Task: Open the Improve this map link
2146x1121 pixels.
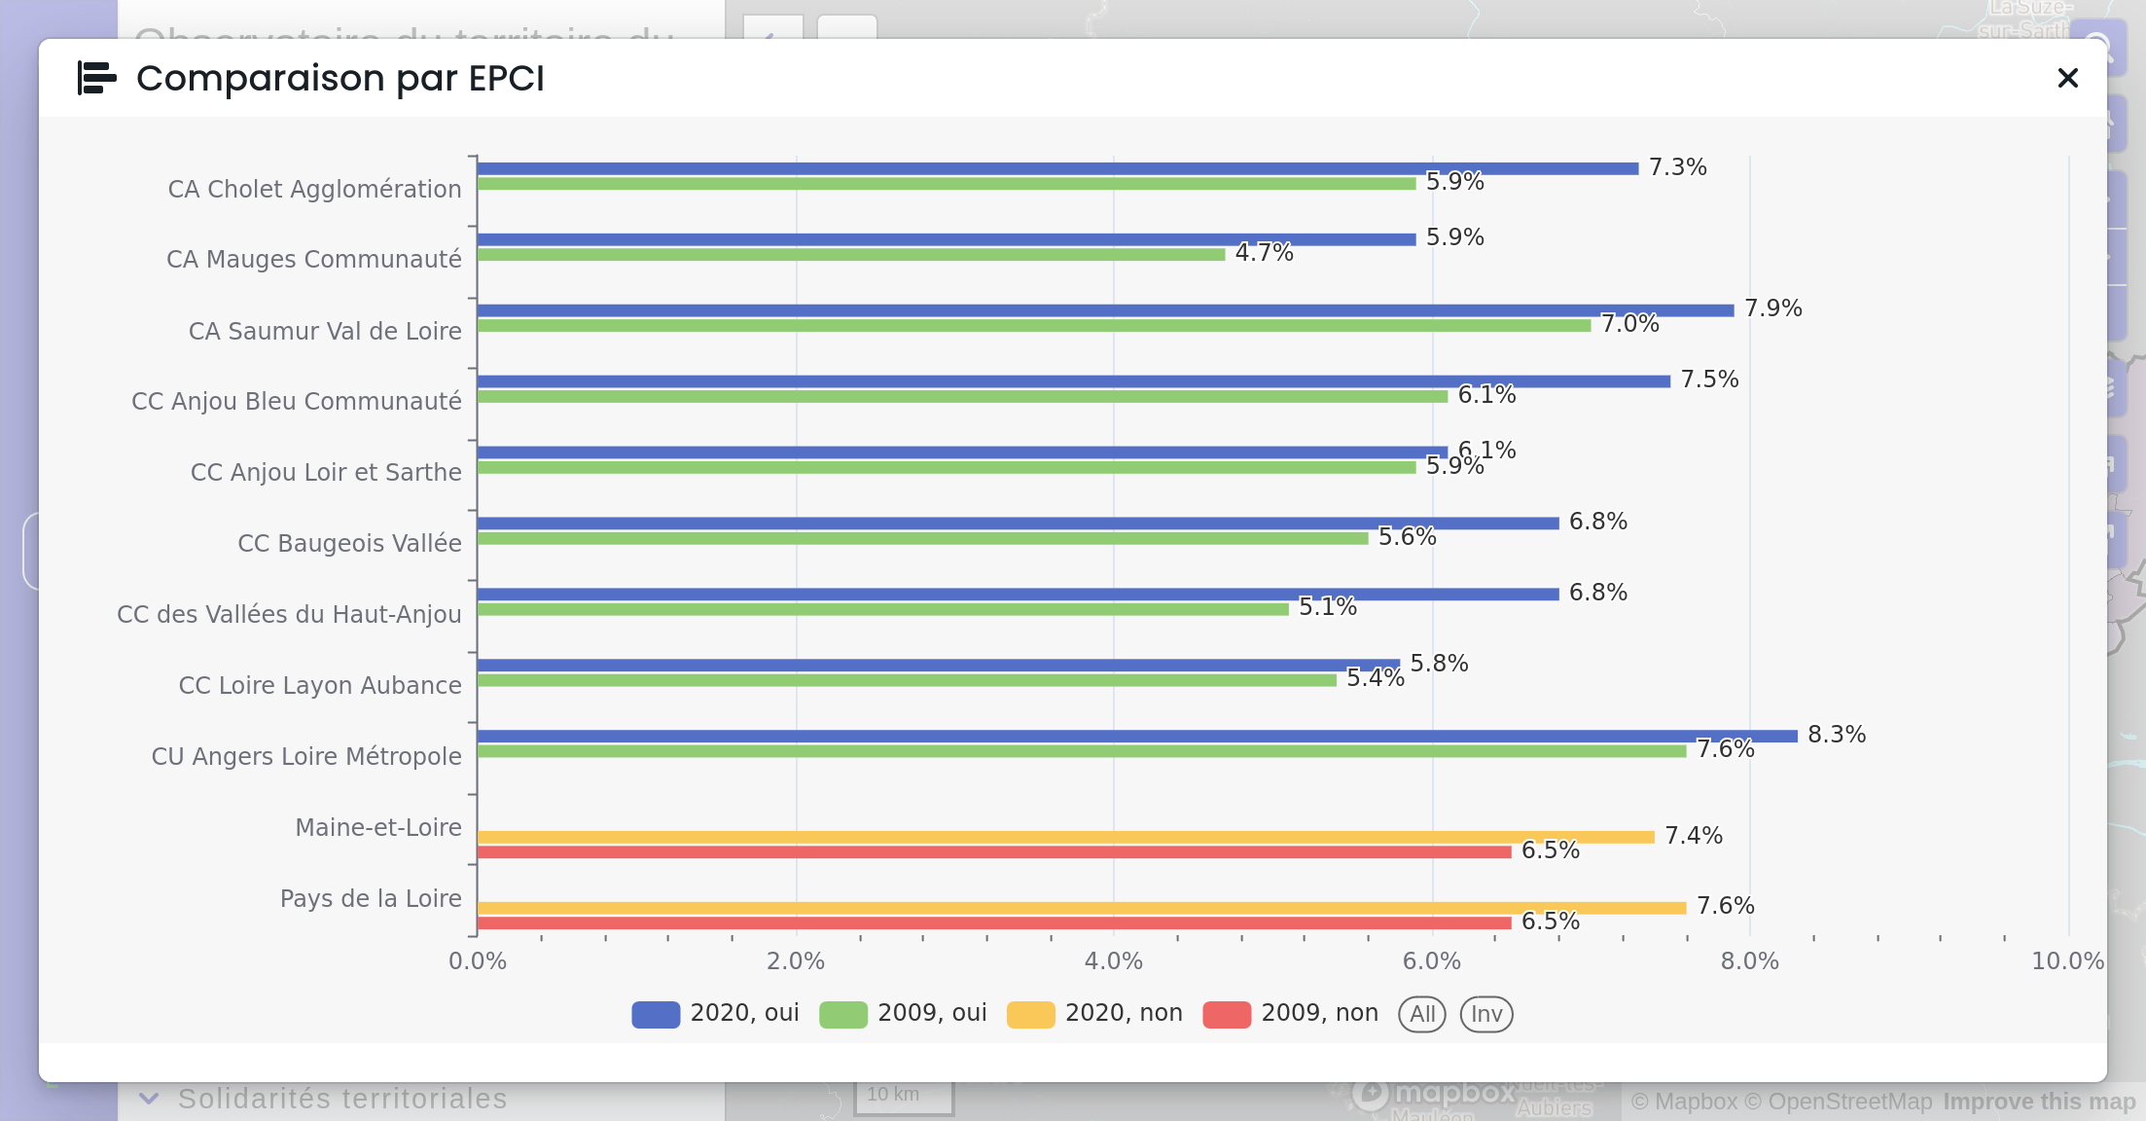Action: [2039, 1102]
